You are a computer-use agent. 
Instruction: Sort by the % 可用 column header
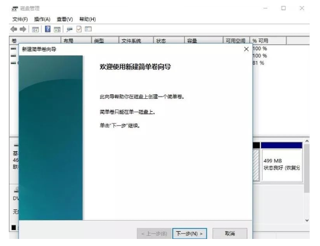point(268,41)
